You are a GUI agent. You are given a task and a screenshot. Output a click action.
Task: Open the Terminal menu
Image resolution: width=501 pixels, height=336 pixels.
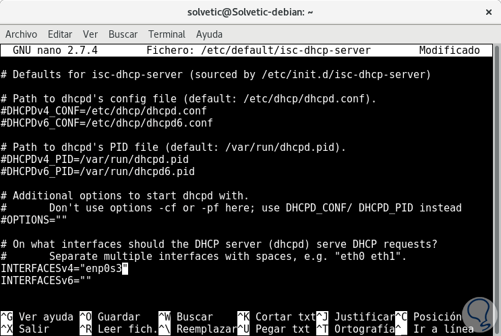(167, 34)
